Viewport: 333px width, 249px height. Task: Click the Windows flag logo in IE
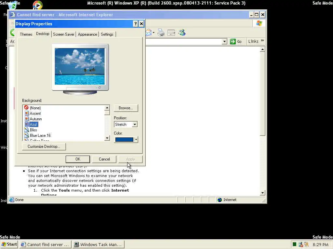pyautogui.click(x=259, y=23)
